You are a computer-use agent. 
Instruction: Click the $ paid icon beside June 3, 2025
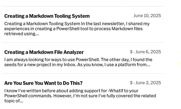click(x=131, y=83)
